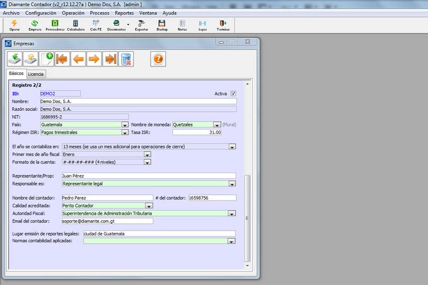
Task: Click the form's vertical scrollbar thumb
Action: (x=247, y=218)
